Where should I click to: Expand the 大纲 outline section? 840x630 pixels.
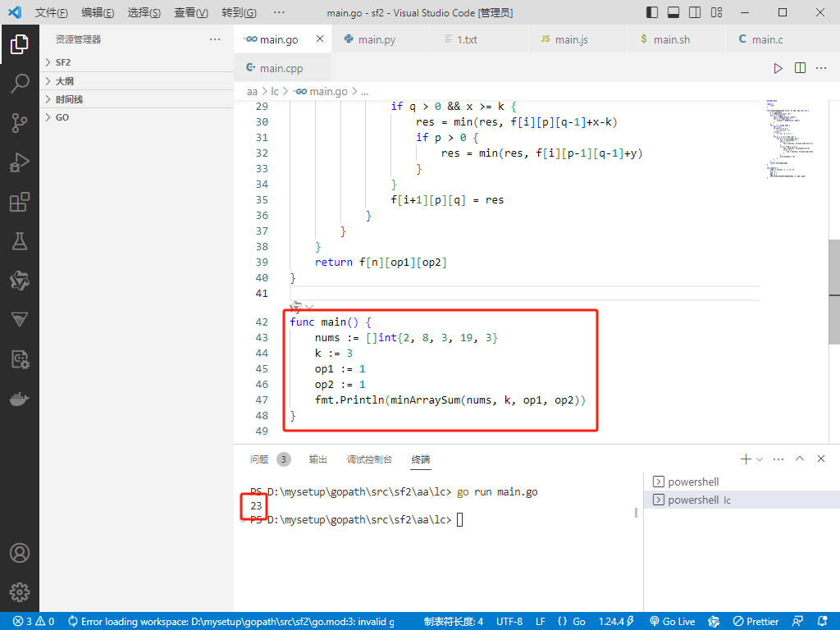(136, 81)
